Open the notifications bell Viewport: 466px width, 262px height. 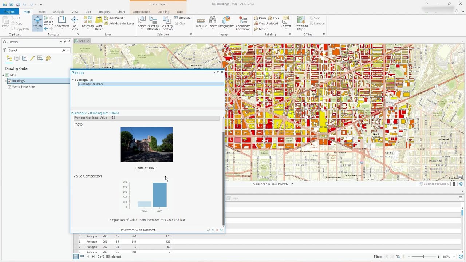pyautogui.click(x=457, y=11)
